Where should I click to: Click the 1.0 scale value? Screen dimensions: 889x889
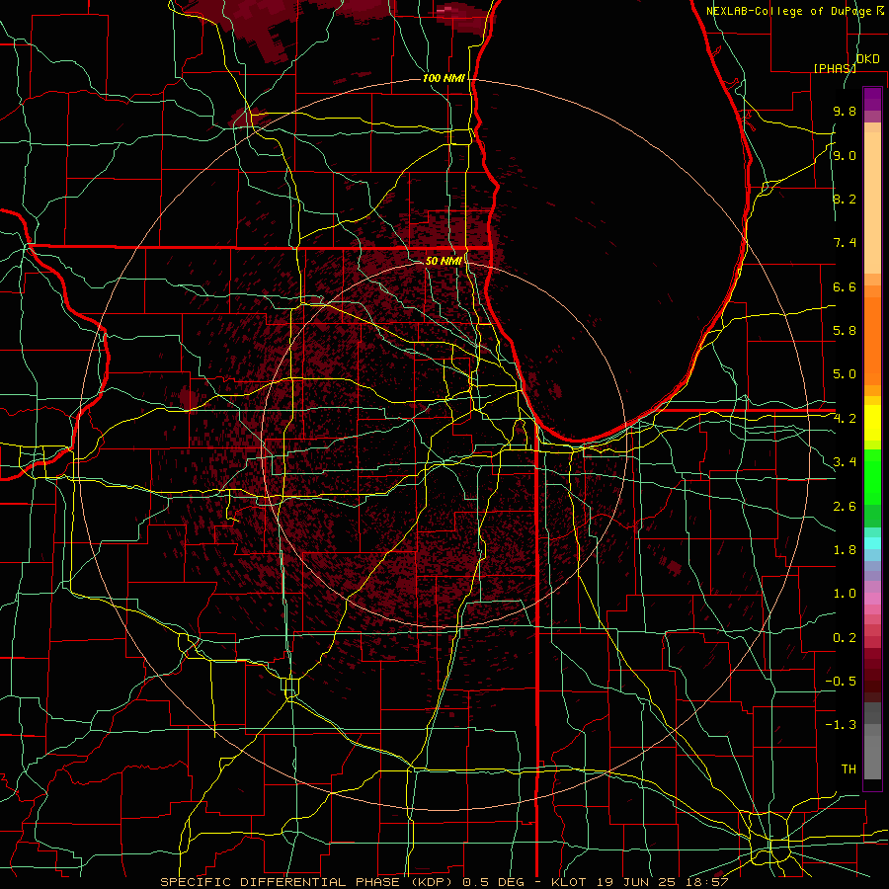click(845, 594)
